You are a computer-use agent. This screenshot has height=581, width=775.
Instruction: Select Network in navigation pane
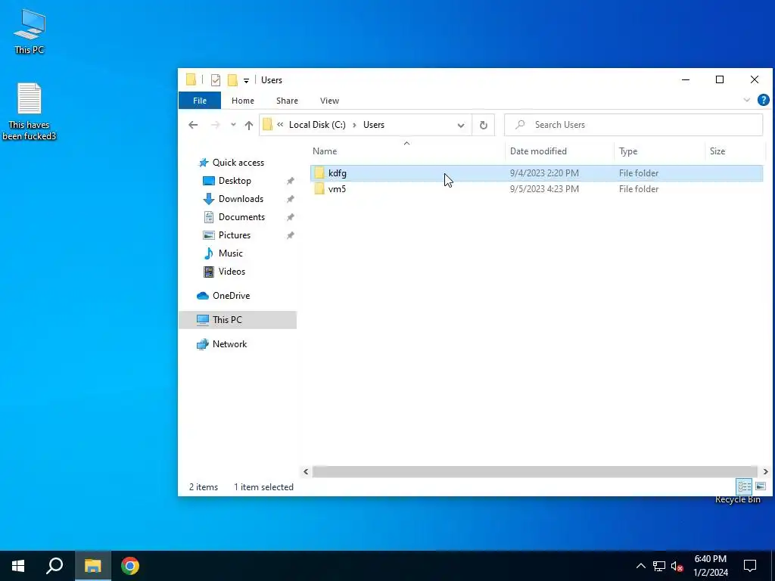click(229, 344)
